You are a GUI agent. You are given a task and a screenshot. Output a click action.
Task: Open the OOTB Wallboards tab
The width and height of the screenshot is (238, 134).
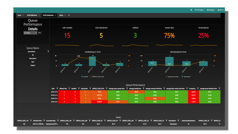pos(32,15)
